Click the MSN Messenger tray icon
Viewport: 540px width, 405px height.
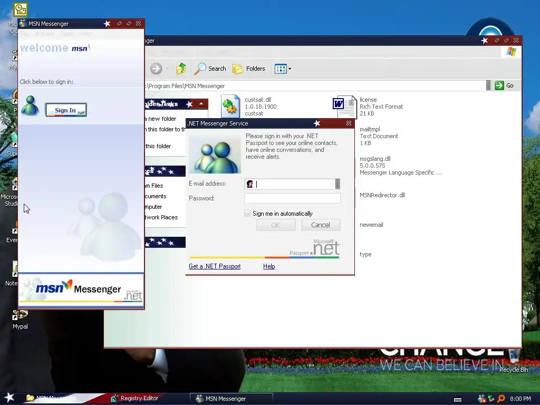click(482, 399)
